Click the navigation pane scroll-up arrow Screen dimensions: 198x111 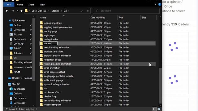point(34,17)
